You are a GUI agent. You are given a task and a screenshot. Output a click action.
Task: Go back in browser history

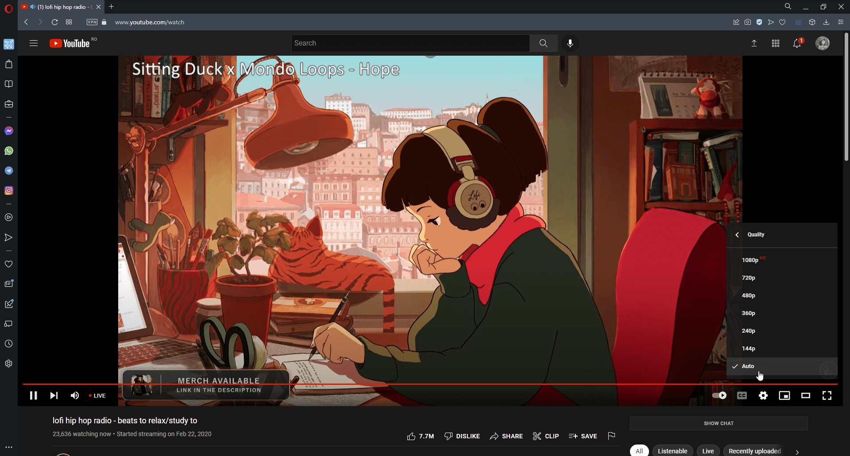[26, 22]
